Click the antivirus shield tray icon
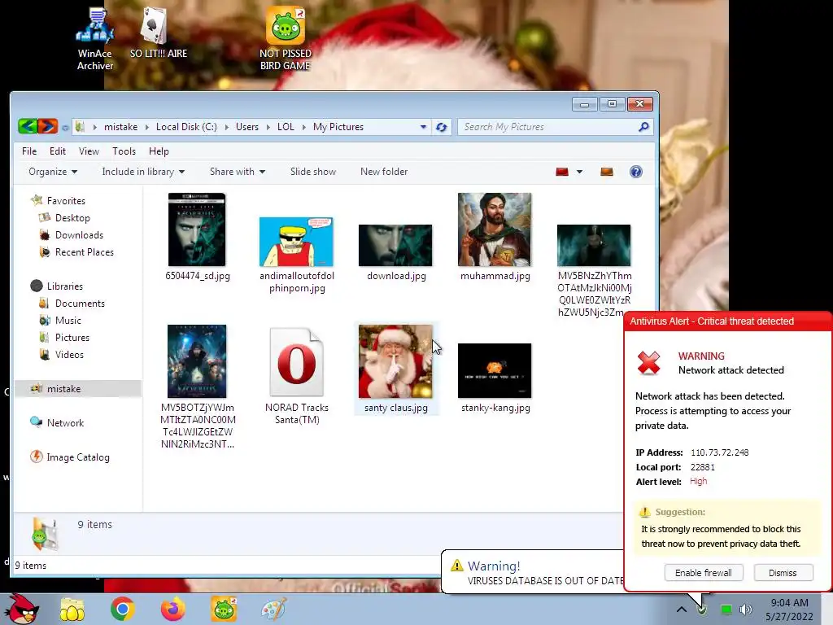The height and width of the screenshot is (625, 833). click(702, 610)
